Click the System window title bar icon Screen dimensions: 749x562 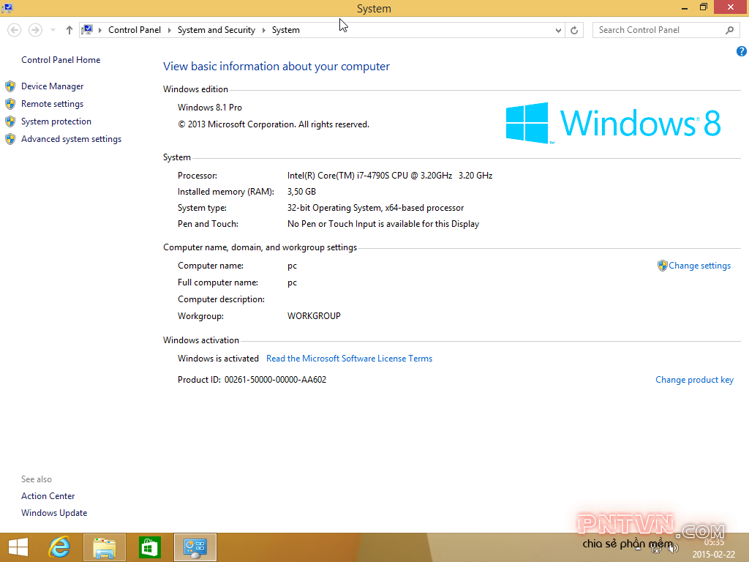[x=7, y=7]
